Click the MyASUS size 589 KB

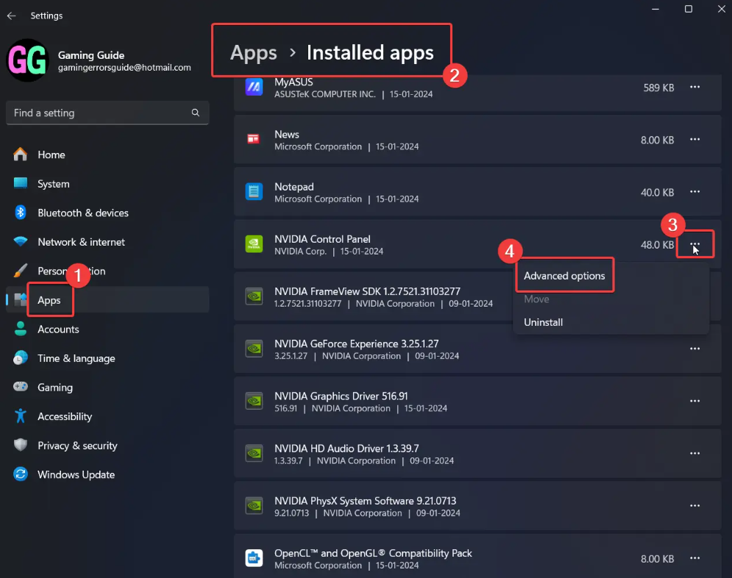click(x=658, y=88)
